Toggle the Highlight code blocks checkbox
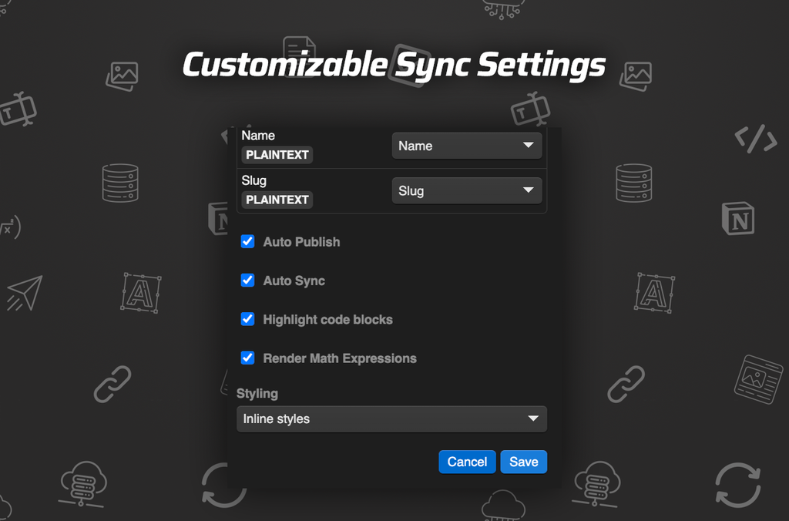 [x=247, y=319]
